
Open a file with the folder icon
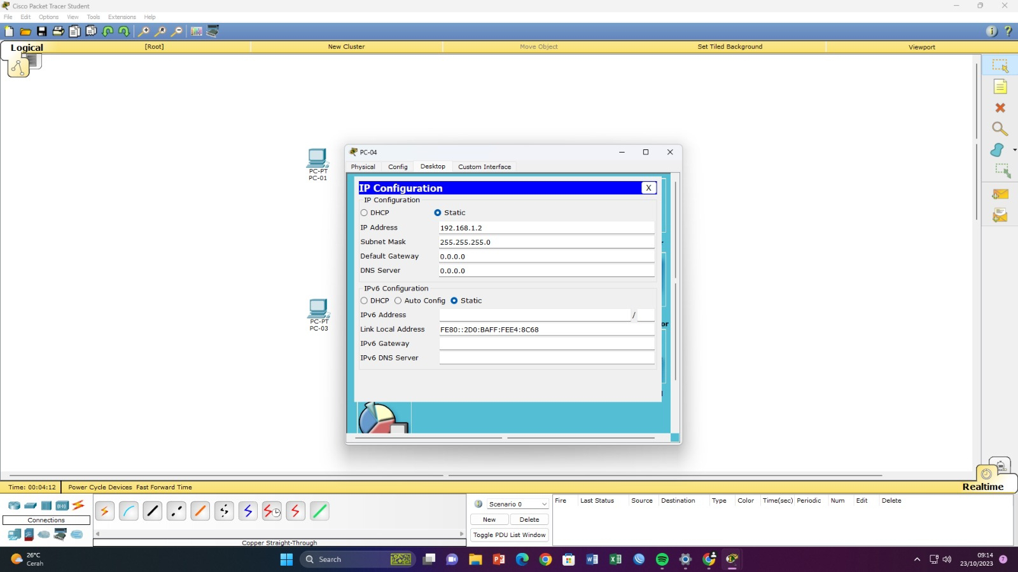point(25,31)
